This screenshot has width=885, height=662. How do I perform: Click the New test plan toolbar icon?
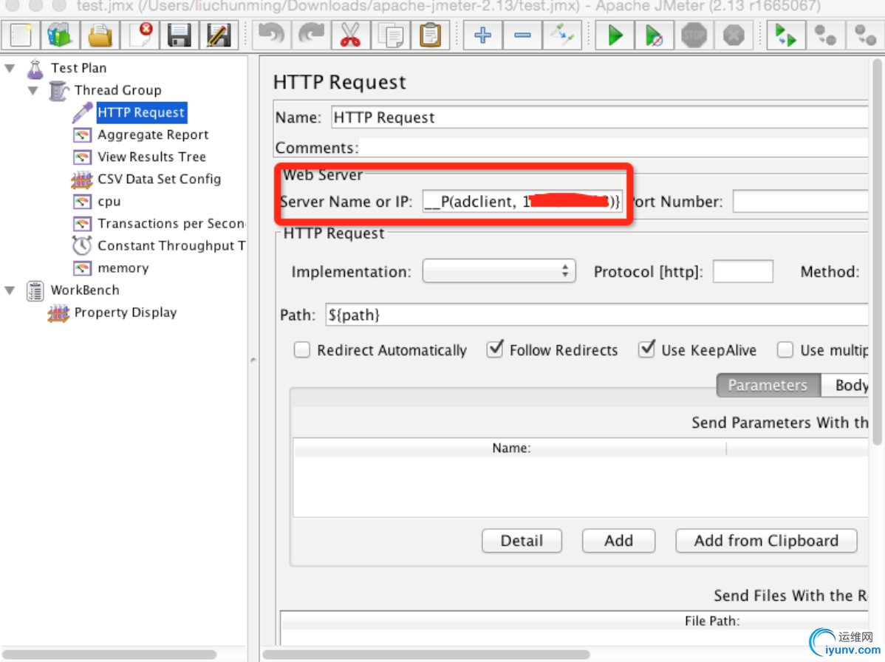point(21,35)
